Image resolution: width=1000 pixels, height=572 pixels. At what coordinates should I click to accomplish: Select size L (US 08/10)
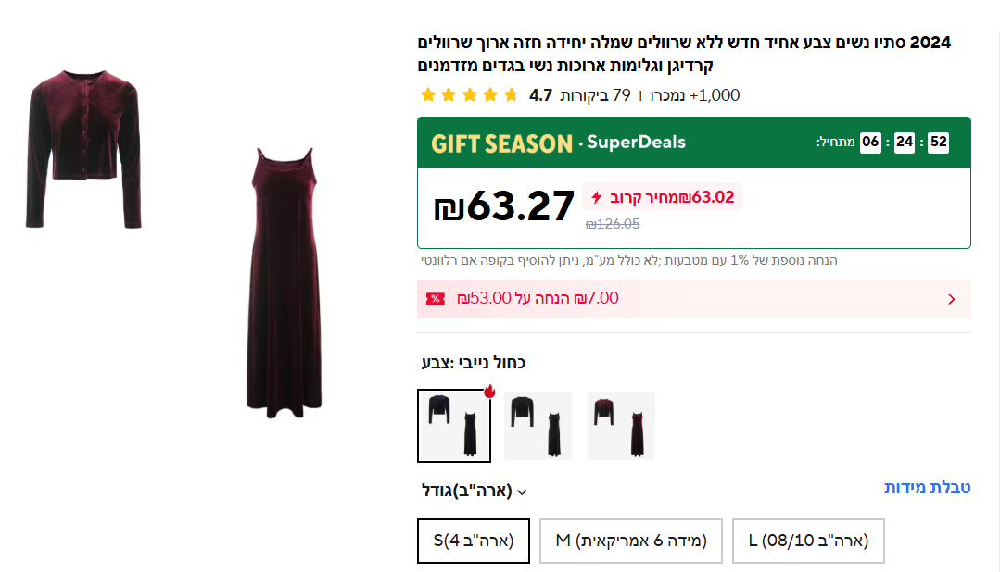[808, 541]
